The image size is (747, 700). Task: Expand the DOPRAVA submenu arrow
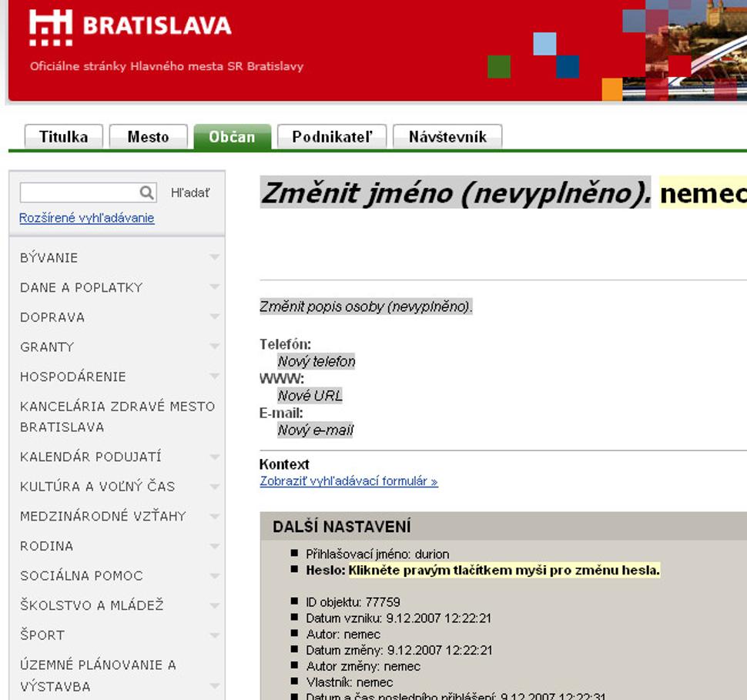[214, 317]
